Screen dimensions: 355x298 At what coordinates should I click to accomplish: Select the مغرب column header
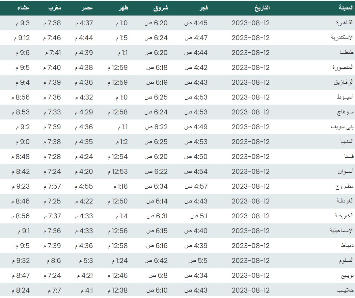click(54, 8)
